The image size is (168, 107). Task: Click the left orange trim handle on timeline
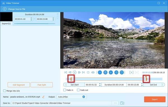(x=71, y=79)
